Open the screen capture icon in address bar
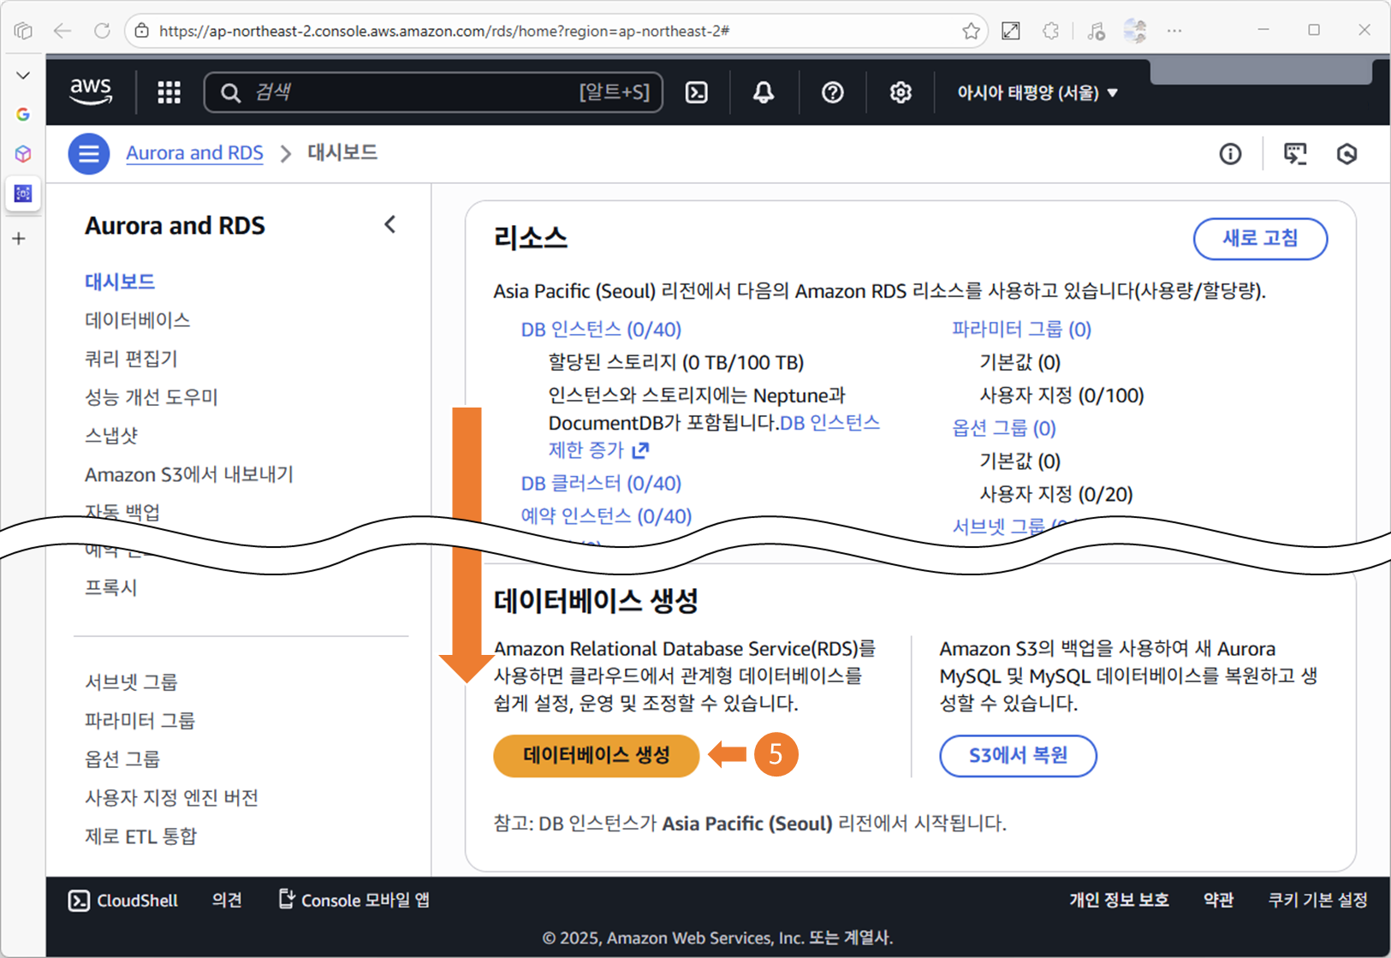 [x=1011, y=31]
